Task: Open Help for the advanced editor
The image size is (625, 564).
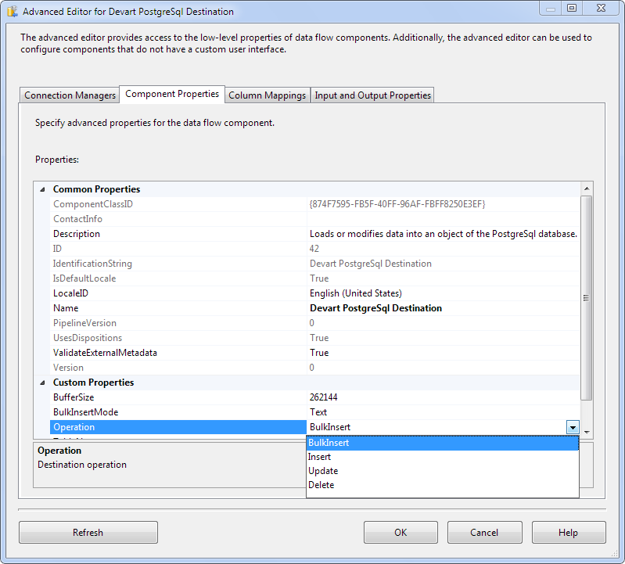Action: click(568, 533)
